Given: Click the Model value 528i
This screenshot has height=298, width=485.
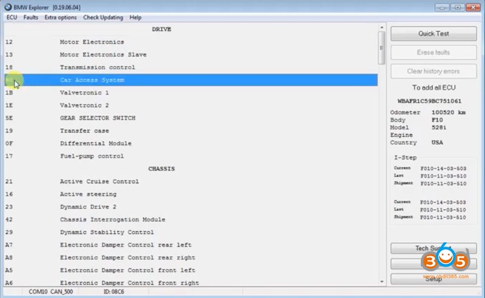Looking at the screenshot, I should point(439,127).
